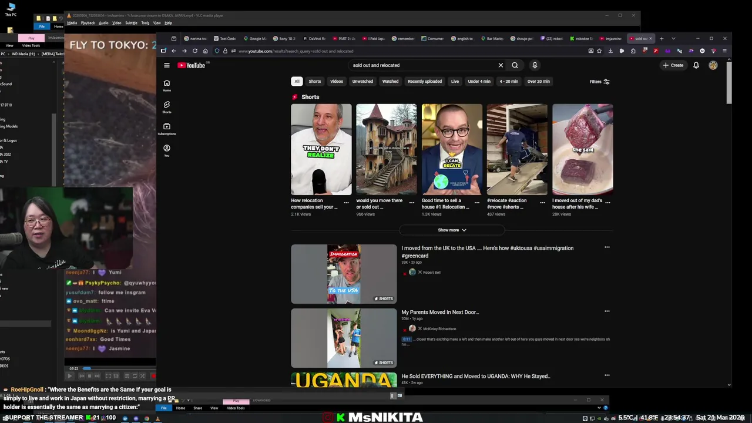Open browser downloads arrow icon

610,51
